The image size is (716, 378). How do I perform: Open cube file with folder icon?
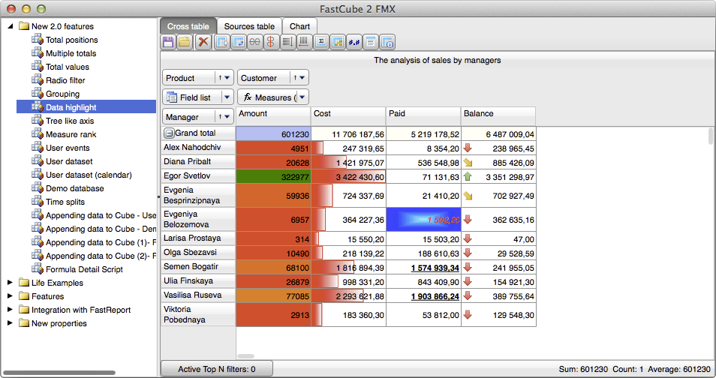pos(185,42)
